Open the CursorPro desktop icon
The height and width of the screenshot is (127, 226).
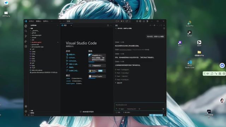coord(189,24)
